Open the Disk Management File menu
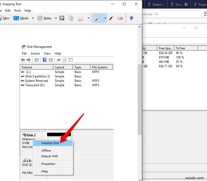207x181 pixels. click(24, 53)
